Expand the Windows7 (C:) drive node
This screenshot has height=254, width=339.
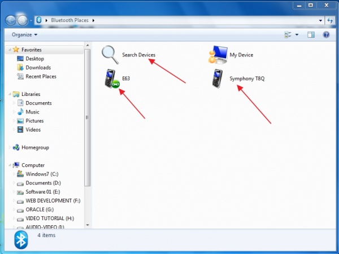(x=14, y=174)
